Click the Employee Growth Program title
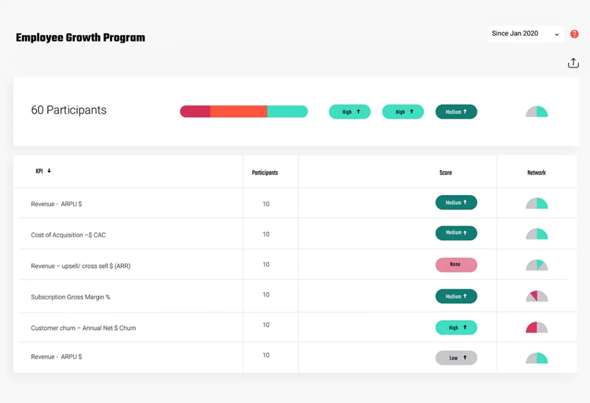 coord(81,37)
